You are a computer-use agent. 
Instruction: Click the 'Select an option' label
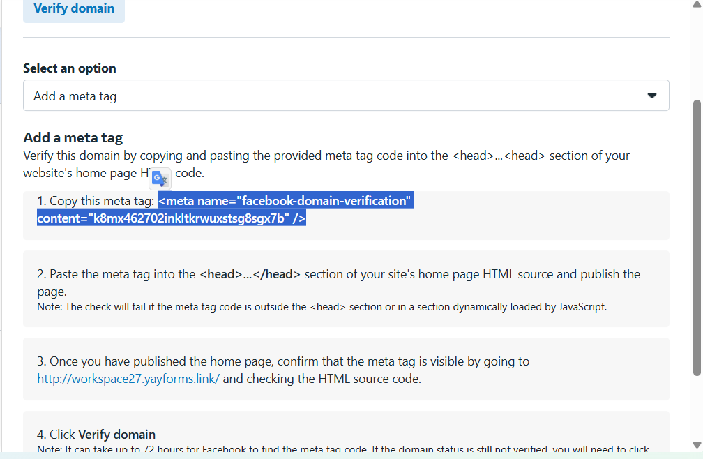coord(70,68)
